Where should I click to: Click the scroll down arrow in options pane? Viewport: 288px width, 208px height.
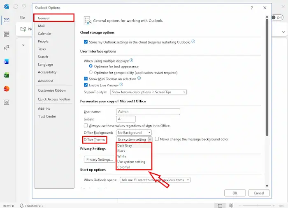click(267, 186)
